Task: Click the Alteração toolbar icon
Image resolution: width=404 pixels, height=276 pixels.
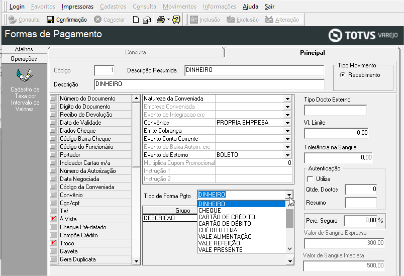Action: pyautogui.click(x=269, y=20)
